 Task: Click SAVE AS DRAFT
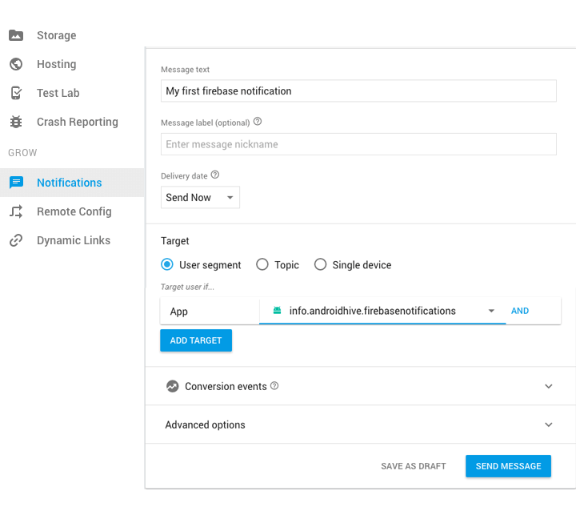[x=414, y=466]
